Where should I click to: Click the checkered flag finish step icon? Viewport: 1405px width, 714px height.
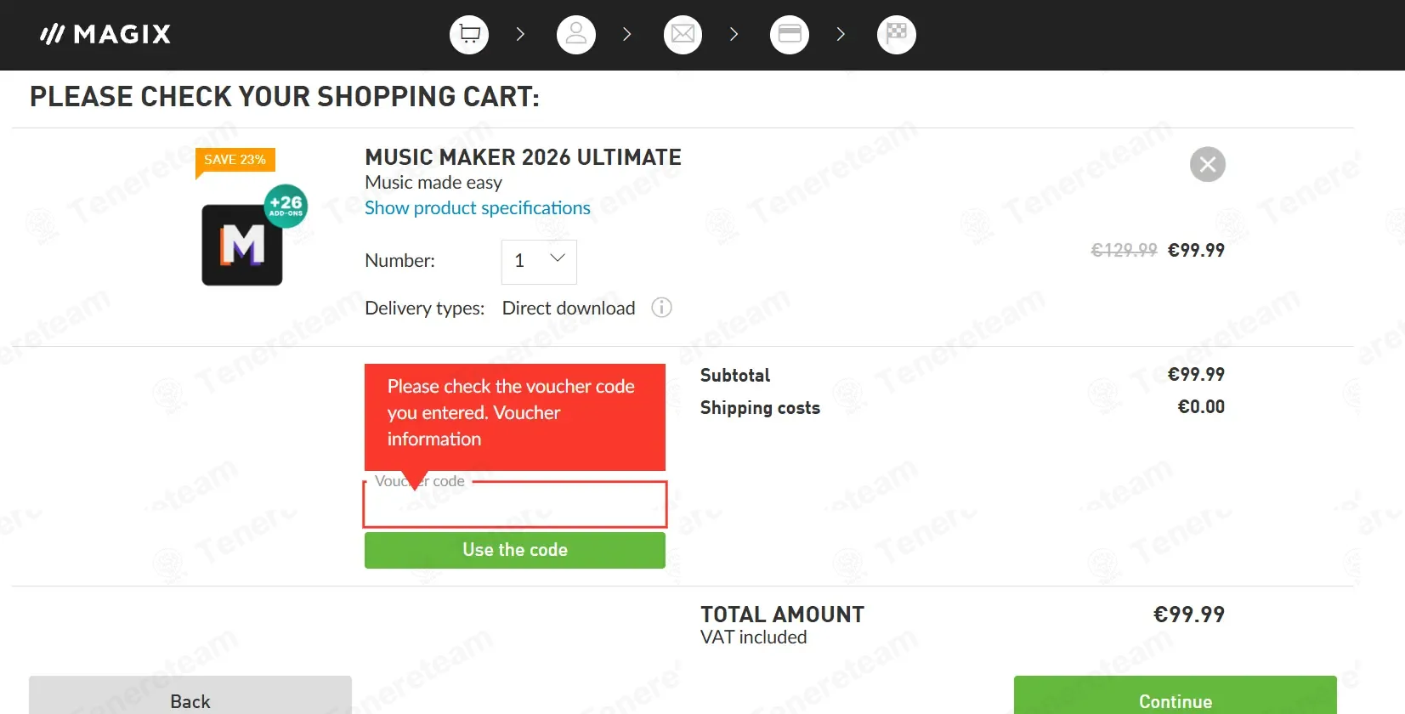pyautogui.click(x=897, y=35)
